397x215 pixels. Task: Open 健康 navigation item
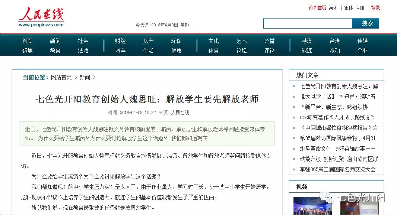pyautogui.click(x=176, y=51)
